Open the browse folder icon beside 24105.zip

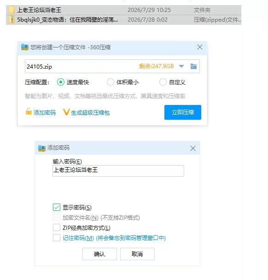click(x=193, y=66)
